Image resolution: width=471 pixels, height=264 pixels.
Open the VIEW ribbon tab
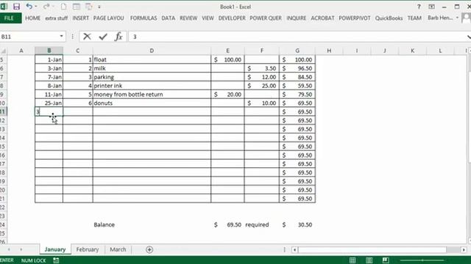pyautogui.click(x=208, y=18)
